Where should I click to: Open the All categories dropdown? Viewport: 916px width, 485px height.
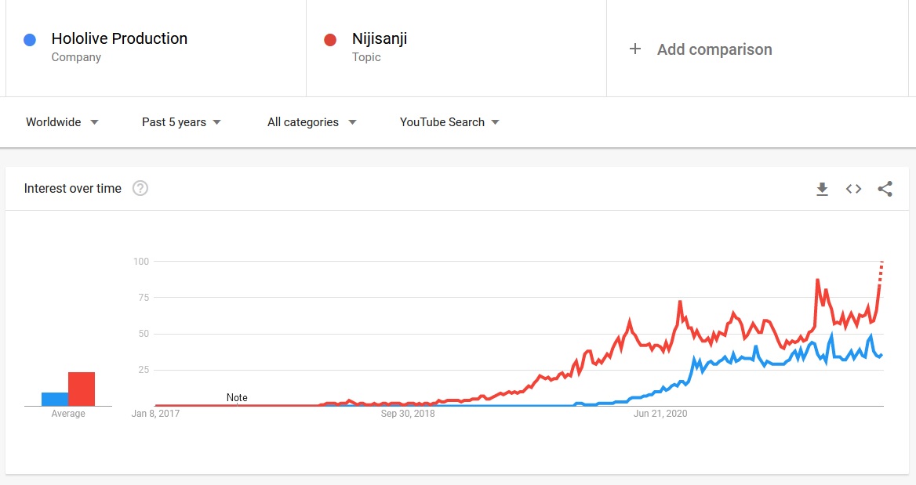312,122
